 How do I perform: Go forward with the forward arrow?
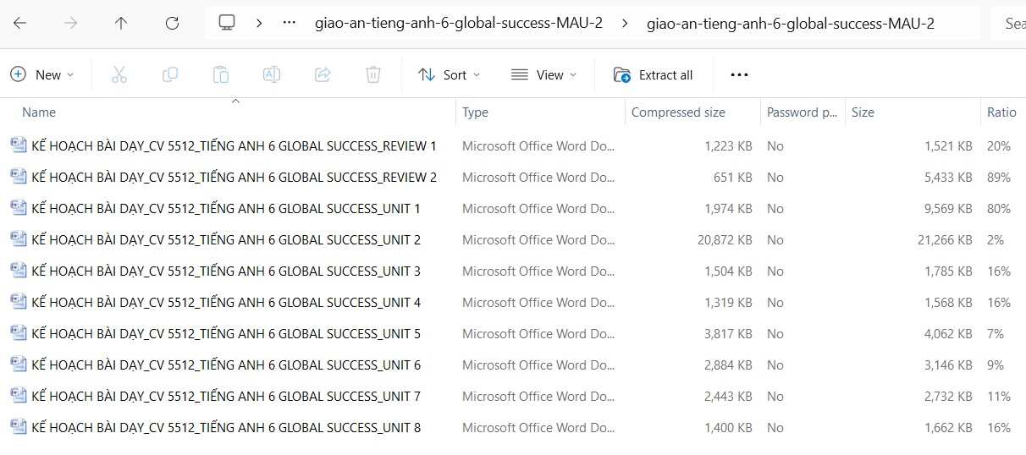point(70,24)
